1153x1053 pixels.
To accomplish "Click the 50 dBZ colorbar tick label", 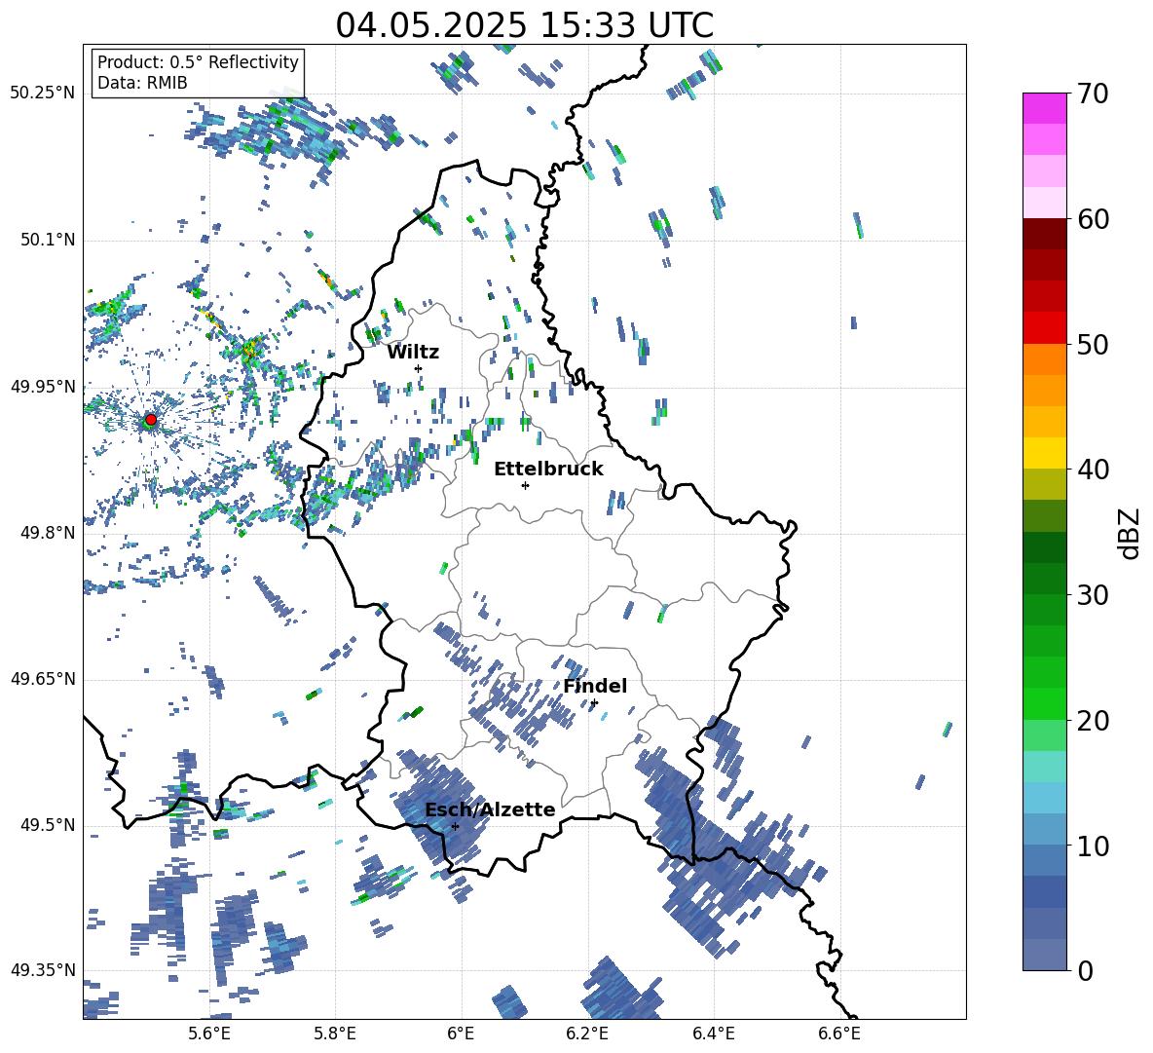I will (1093, 344).
